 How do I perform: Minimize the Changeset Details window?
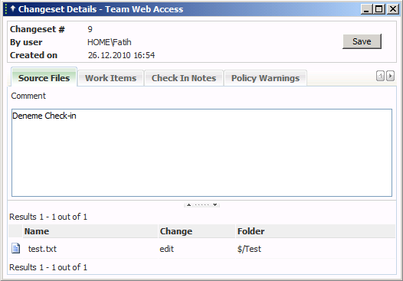click(366, 9)
